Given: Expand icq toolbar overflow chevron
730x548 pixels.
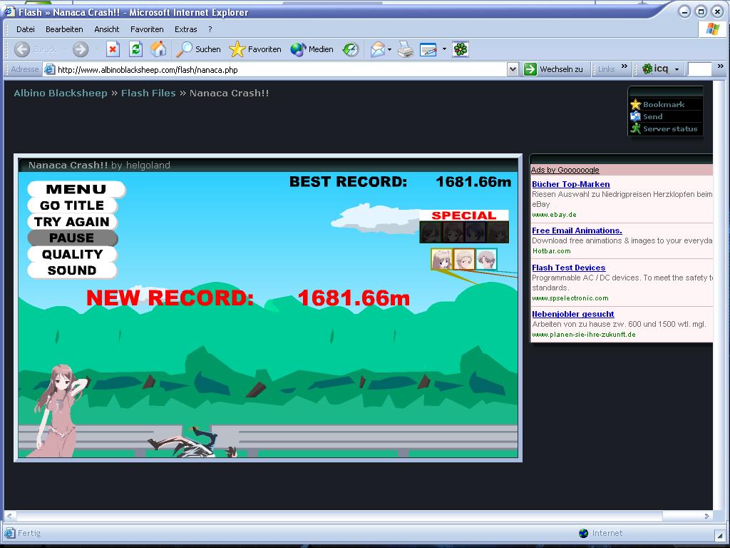Looking at the screenshot, I should click(x=721, y=66).
